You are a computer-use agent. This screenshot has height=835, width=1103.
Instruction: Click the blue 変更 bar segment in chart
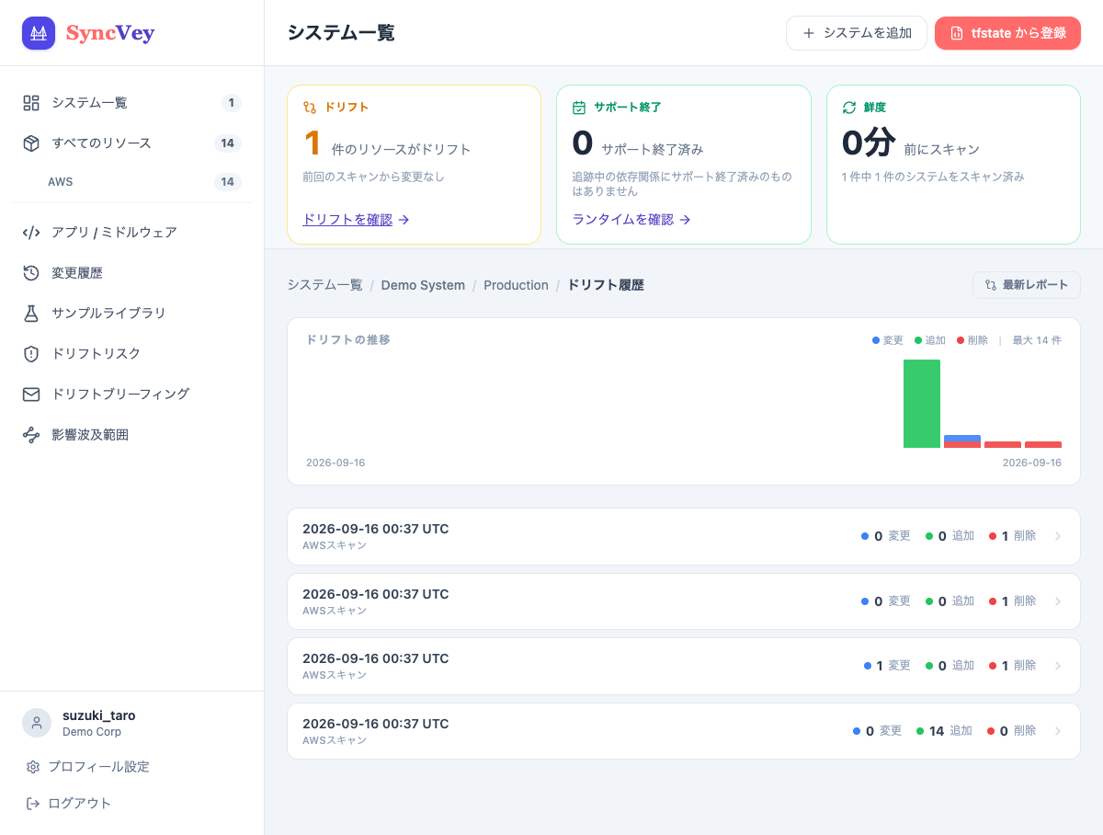(962, 438)
